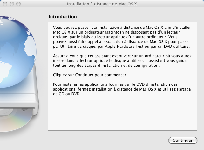The image size is (204, 150).
Task: Click the paragraph starting Pour installer les applications
Action: coord(122,89)
